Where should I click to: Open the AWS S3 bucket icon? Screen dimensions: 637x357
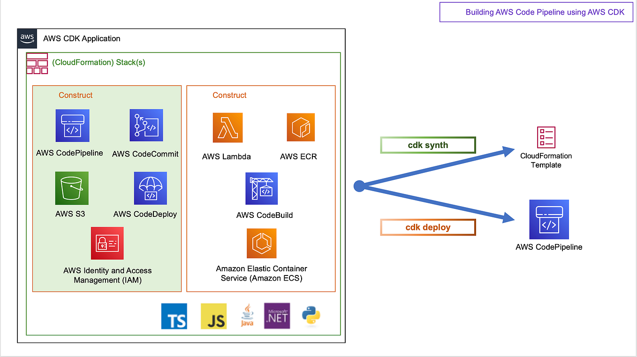pos(71,188)
